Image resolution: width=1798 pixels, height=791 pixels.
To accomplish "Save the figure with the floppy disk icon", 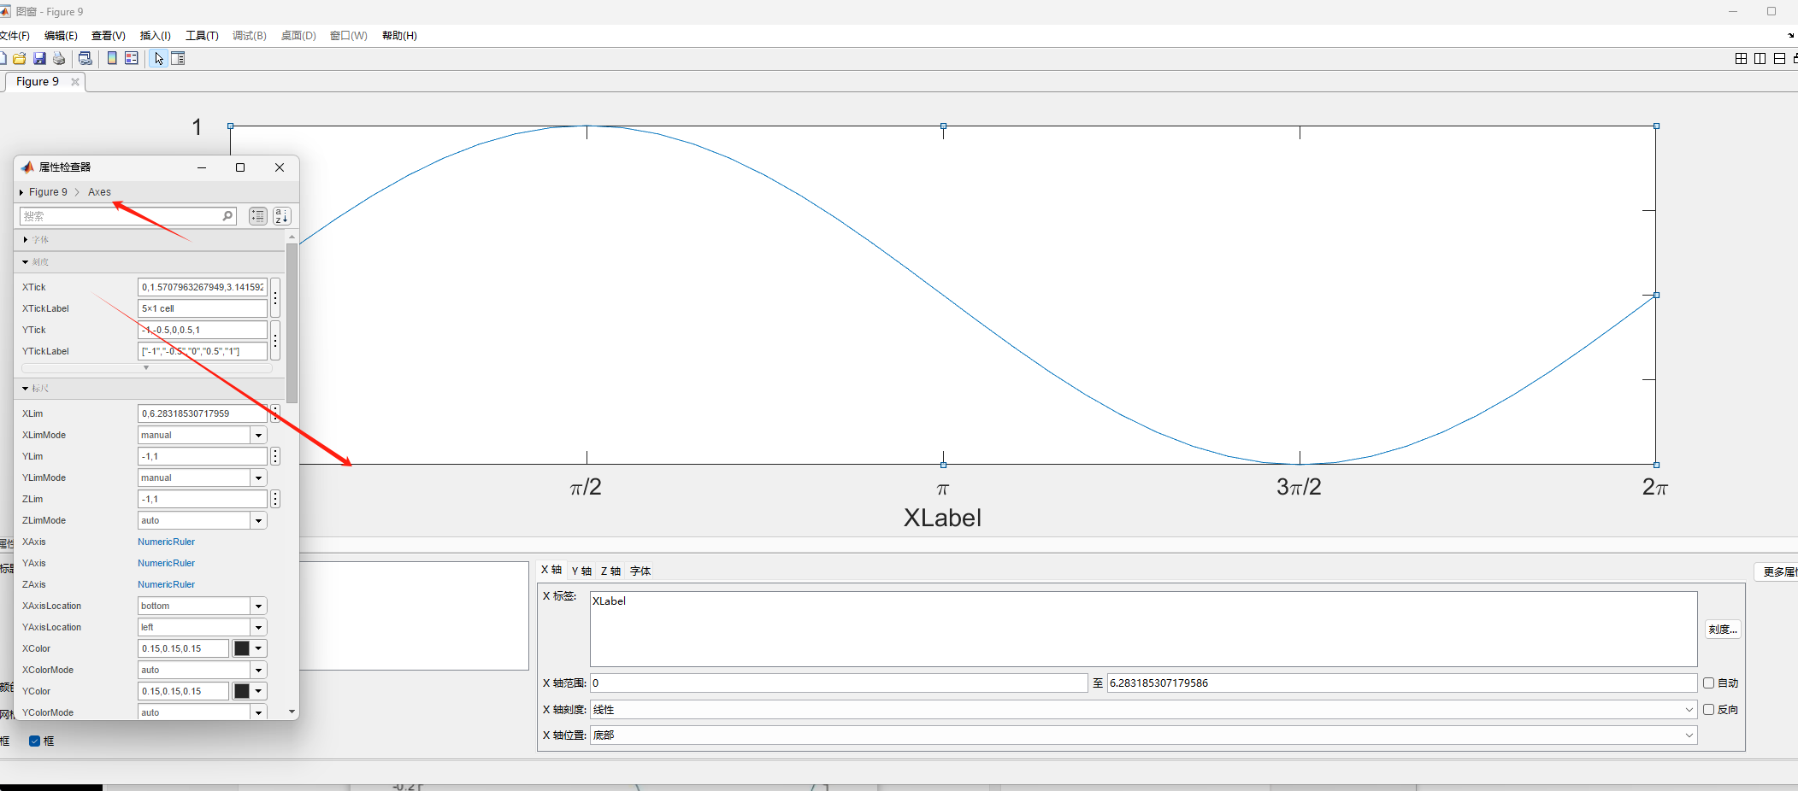I will [x=39, y=58].
